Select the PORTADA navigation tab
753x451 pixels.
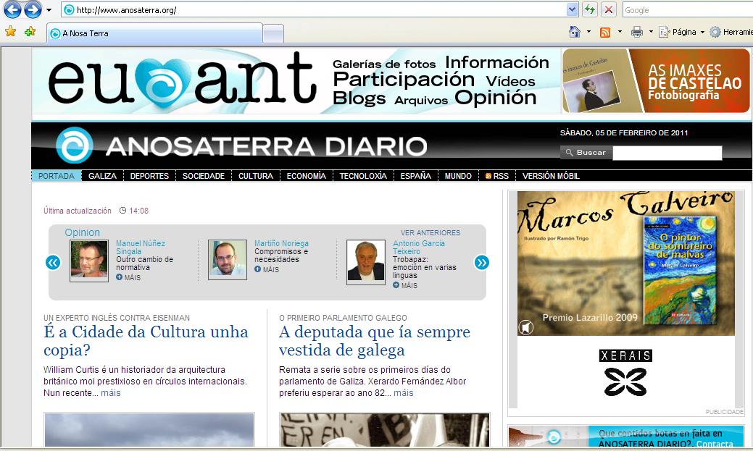pos(57,176)
